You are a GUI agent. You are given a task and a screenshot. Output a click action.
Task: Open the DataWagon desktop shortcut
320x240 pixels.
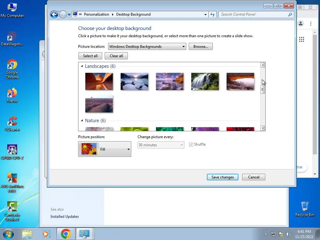point(12,39)
